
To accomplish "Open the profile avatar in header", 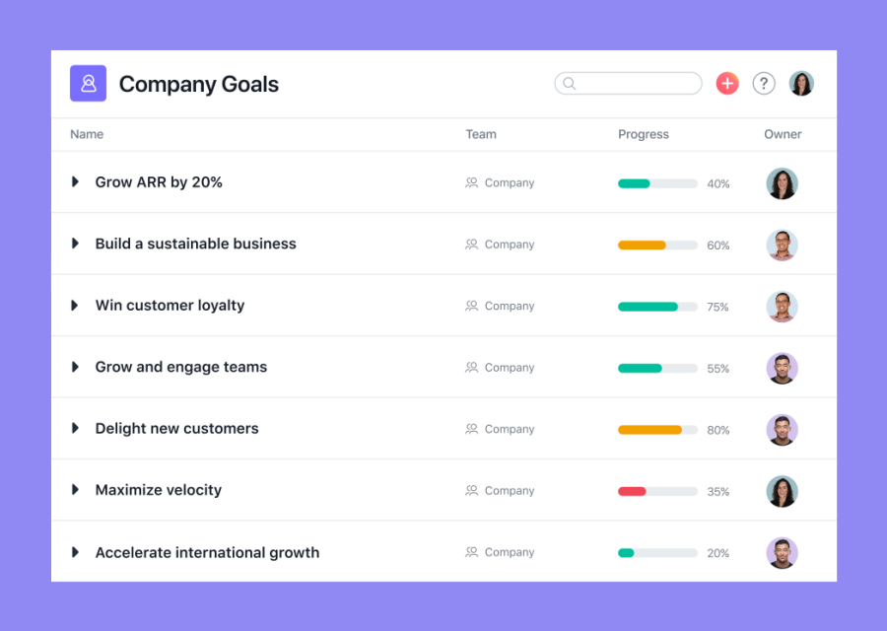I will (x=801, y=84).
